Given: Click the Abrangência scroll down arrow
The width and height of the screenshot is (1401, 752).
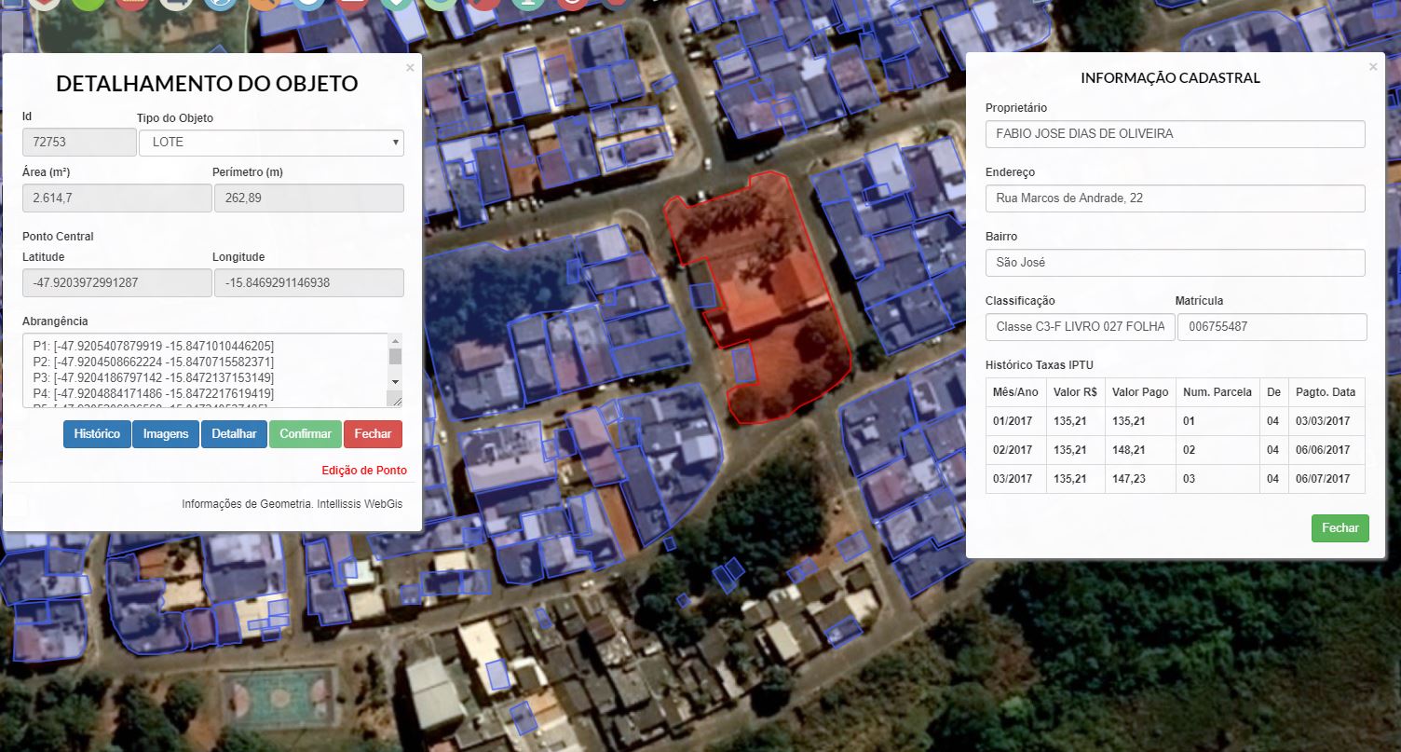Looking at the screenshot, I should coord(395,382).
